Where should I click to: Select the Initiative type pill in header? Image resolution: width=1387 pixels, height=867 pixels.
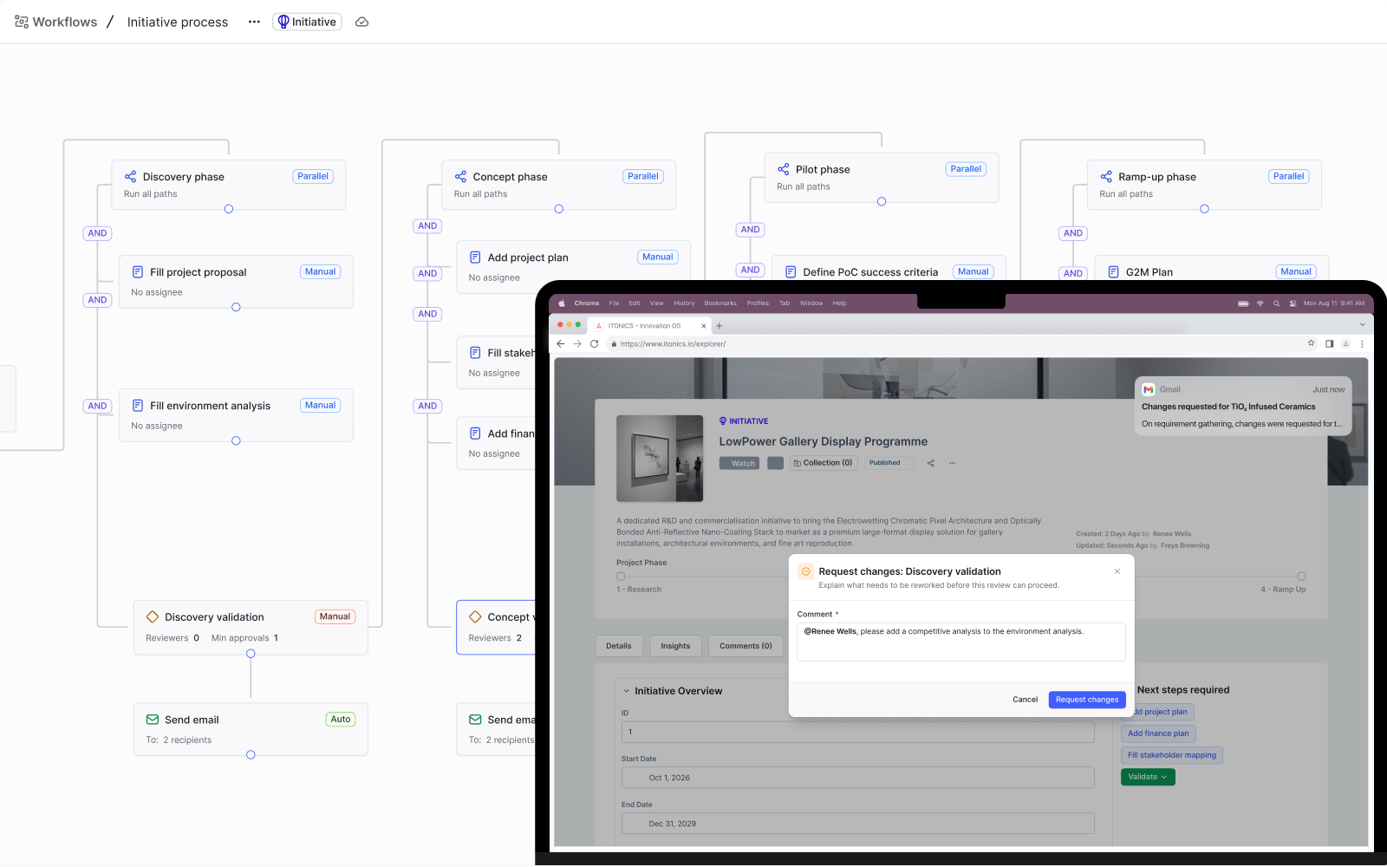(307, 22)
